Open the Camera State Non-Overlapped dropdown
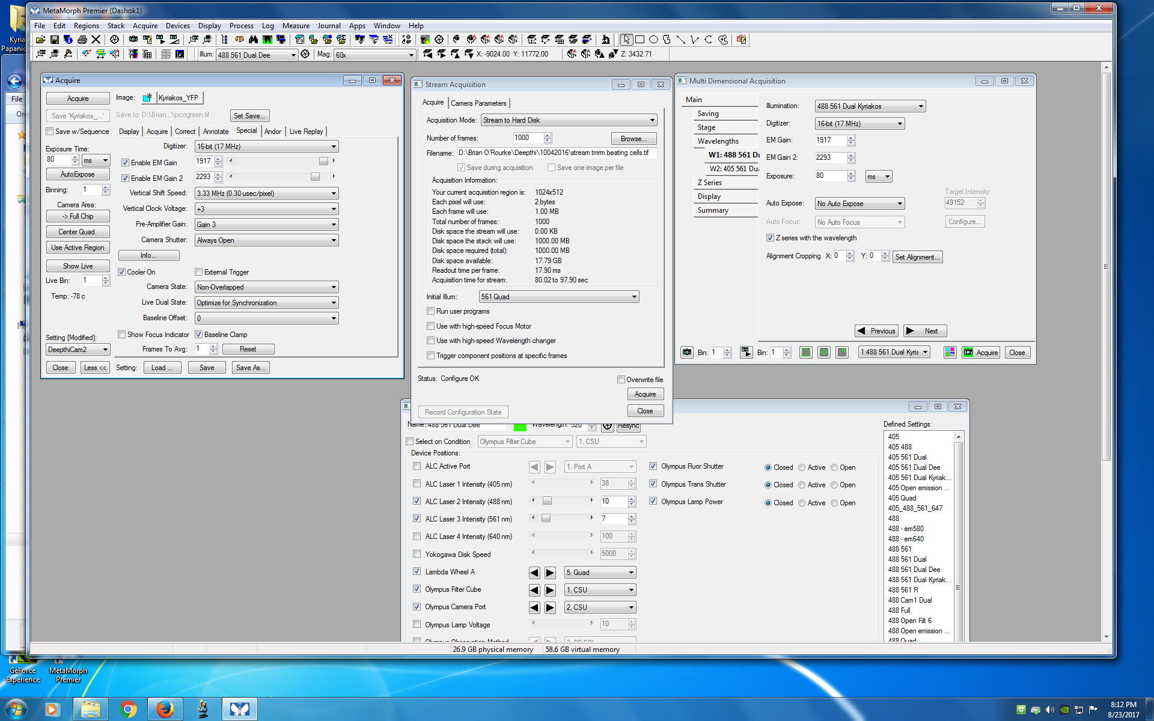1154x721 pixels. [266, 287]
